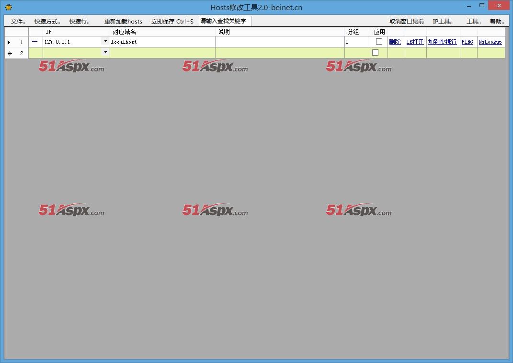Open the IP dropdown in the new row

pyautogui.click(x=105, y=52)
